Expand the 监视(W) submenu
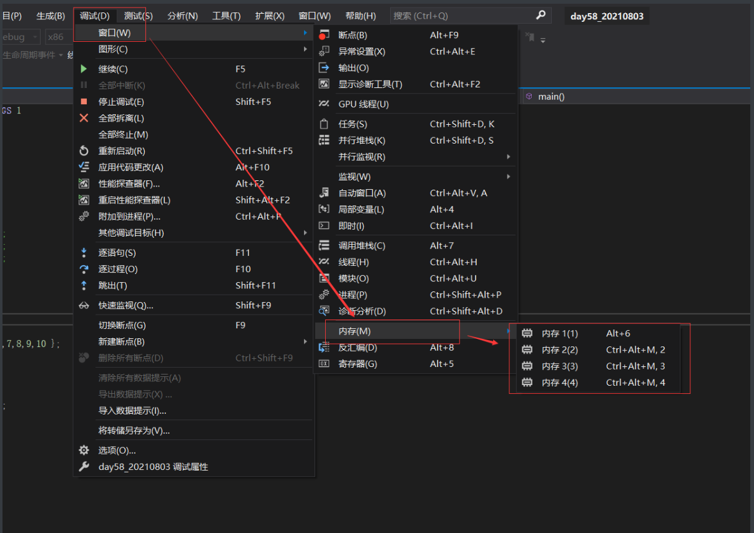The image size is (754, 533). [x=416, y=177]
